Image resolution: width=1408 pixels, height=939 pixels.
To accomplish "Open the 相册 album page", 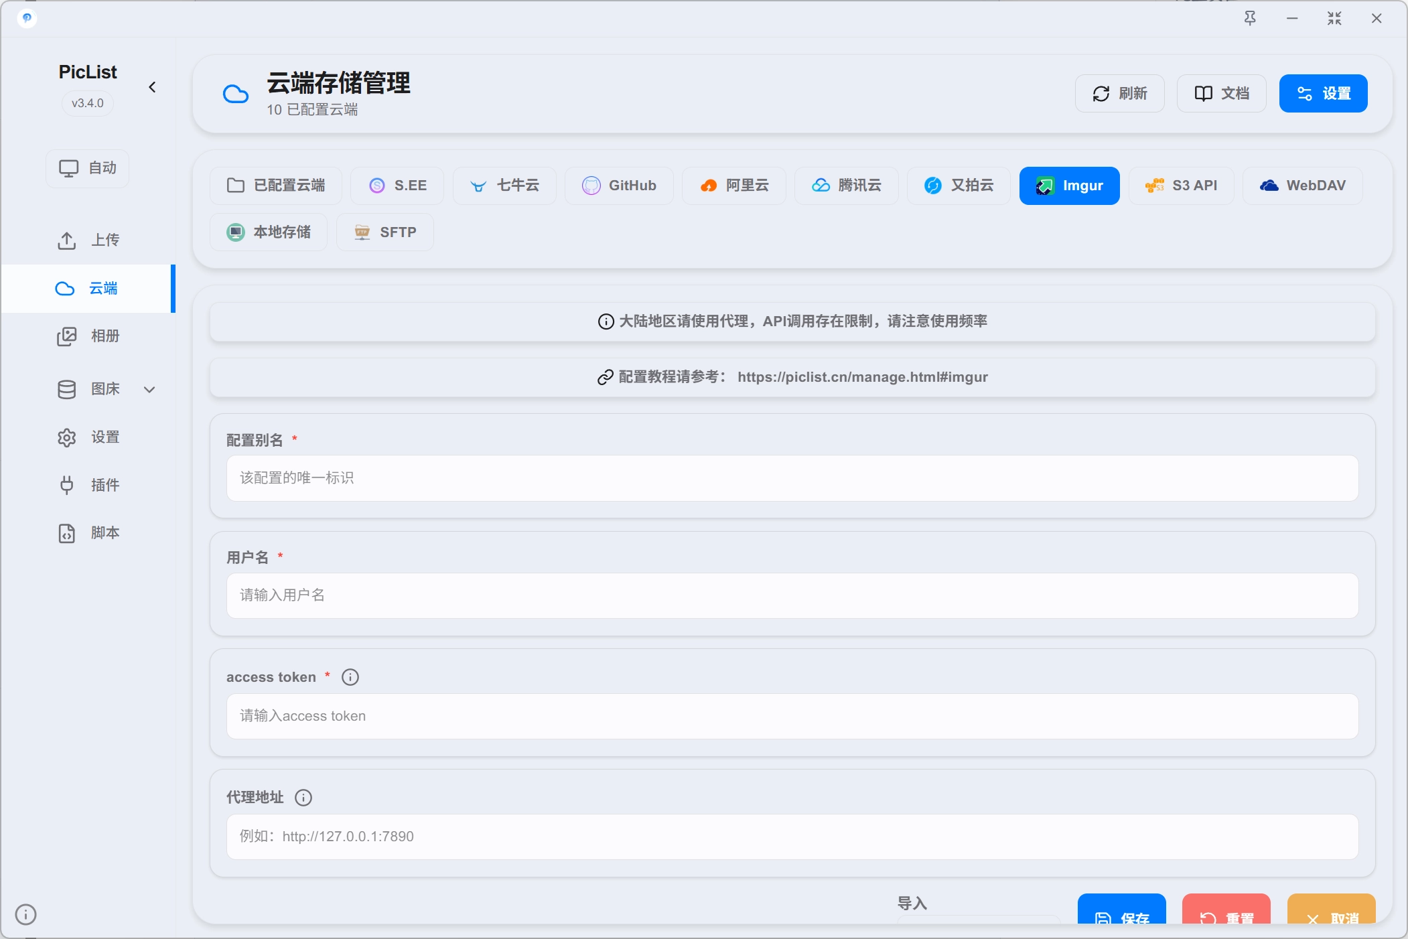I will point(88,336).
